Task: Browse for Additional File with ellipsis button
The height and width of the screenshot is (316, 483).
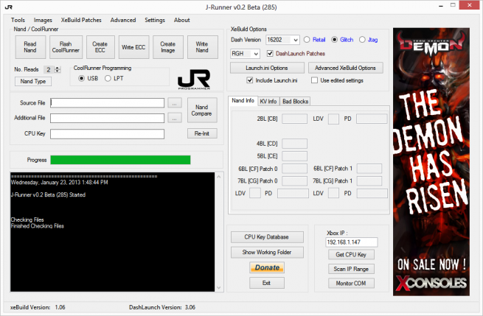Action: pyautogui.click(x=174, y=118)
